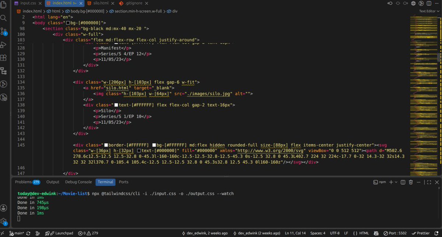
Task: Open the Output panel tab
Action: pos(53,182)
